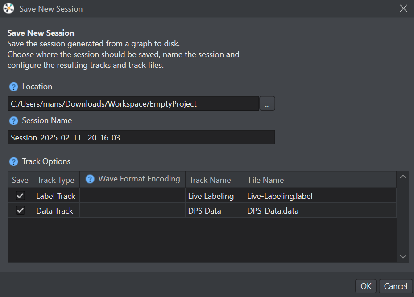Uncheck Save for the Data Track row
Viewport: 414px width, 297px height.
21,210
